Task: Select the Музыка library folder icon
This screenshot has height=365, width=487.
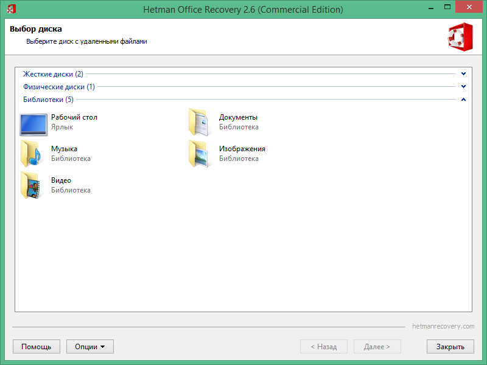Action: coord(31,154)
